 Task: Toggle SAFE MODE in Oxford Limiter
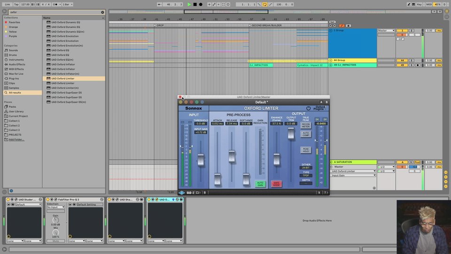pyautogui.click(x=276, y=184)
